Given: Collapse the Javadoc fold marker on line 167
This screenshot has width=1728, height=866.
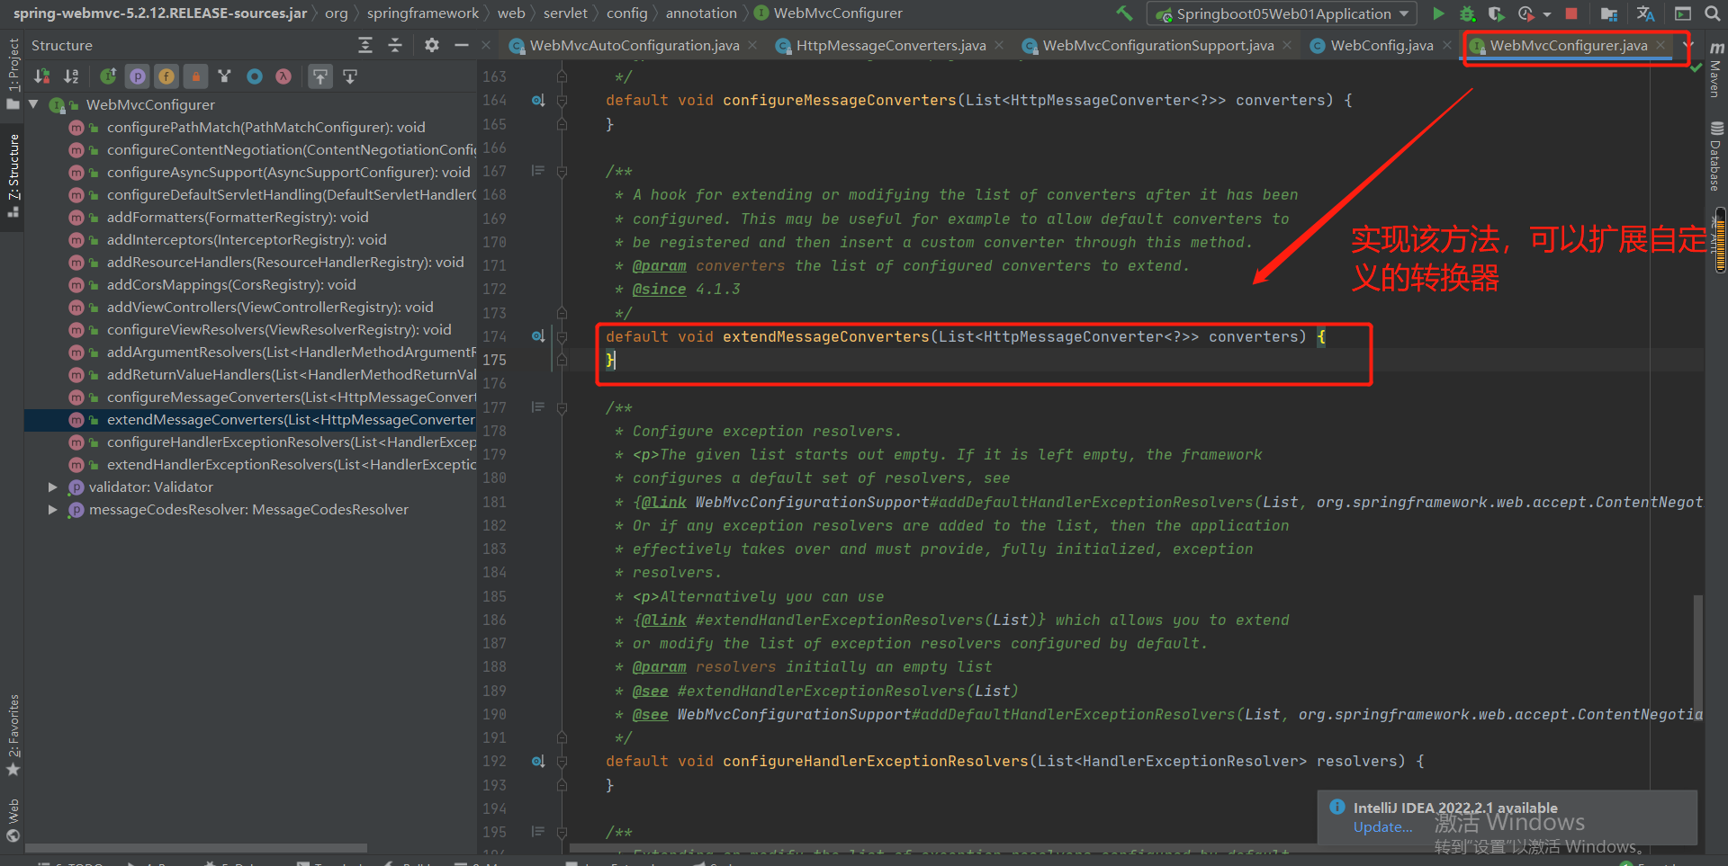Looking at the screenshot, I should [562, 171].
